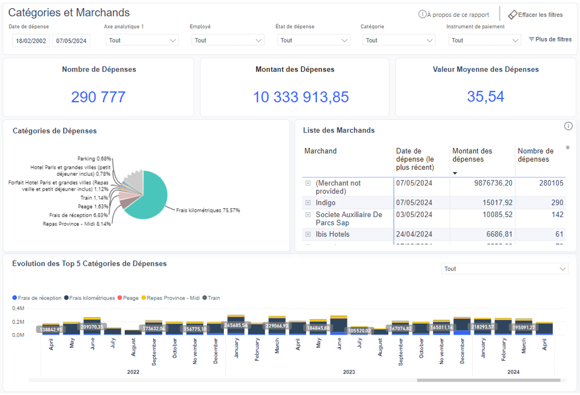Image resolution: width=580 pixels, height=395 pixels.
Task: Toggle the Peage legend series
Action: (130, 298)
